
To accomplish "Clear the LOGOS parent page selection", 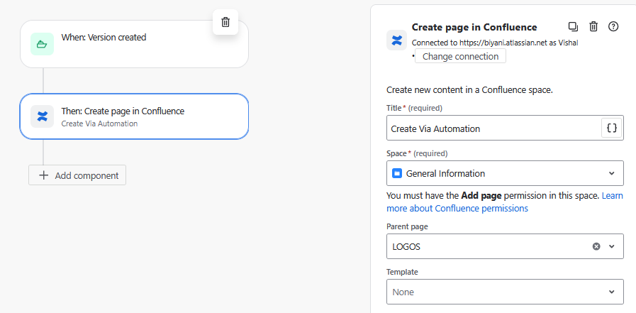I will (596, 246).
